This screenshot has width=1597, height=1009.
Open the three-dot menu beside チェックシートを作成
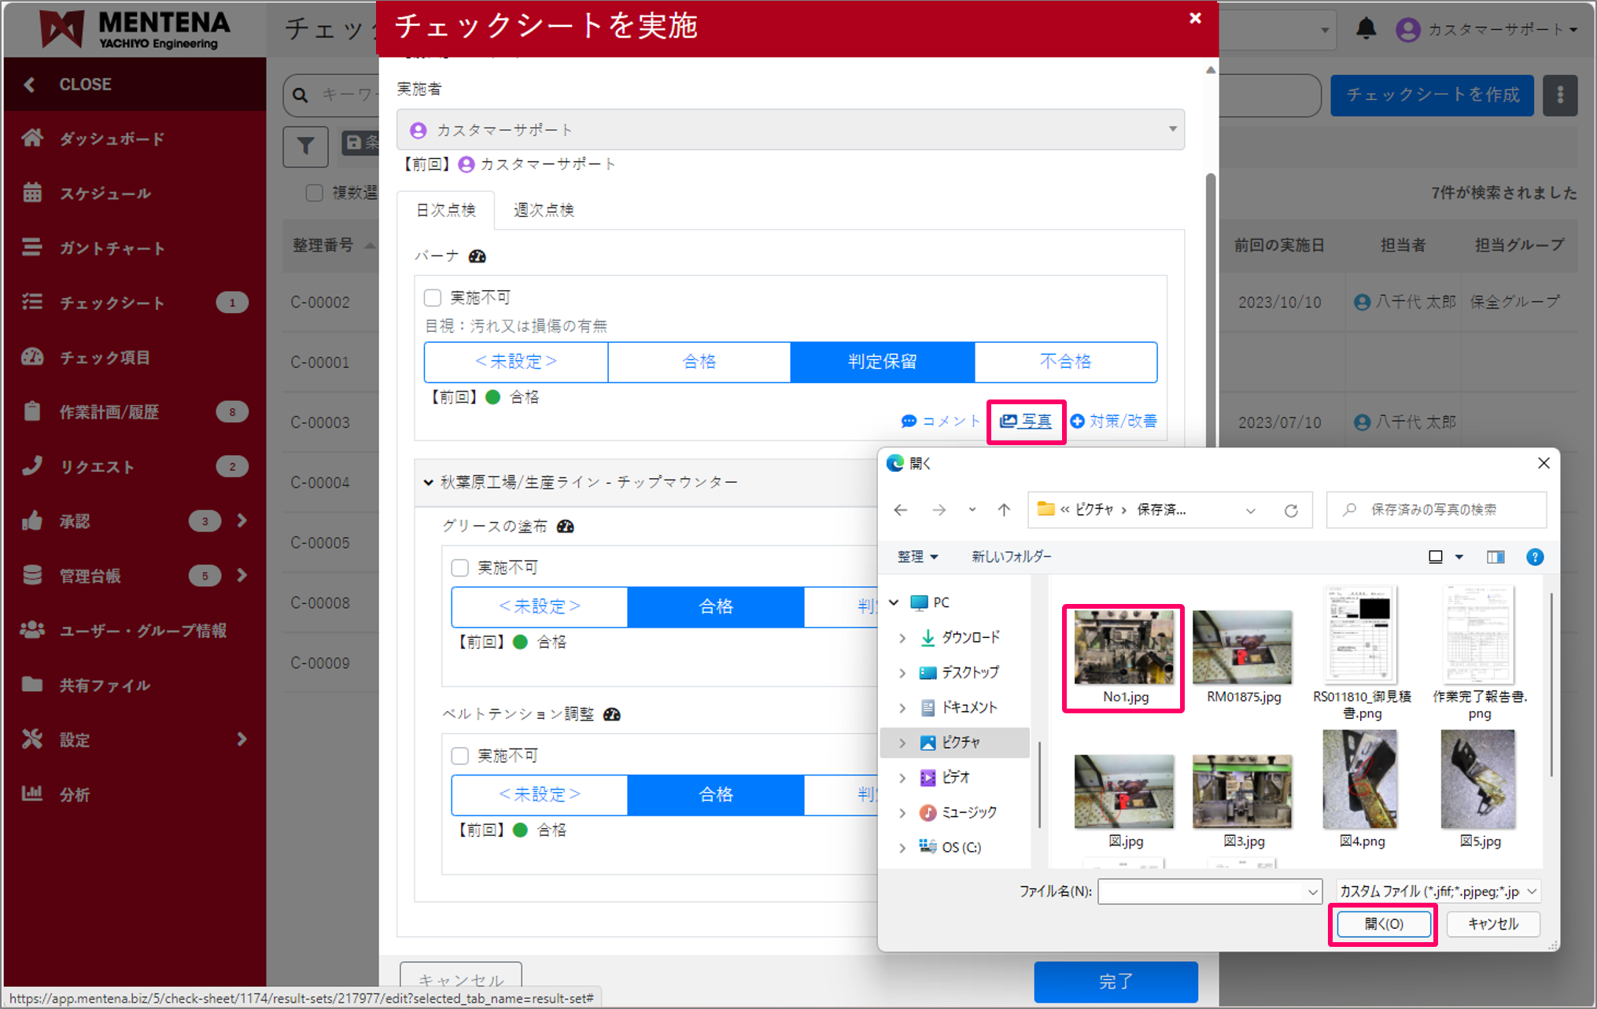tap(1560, 94)
